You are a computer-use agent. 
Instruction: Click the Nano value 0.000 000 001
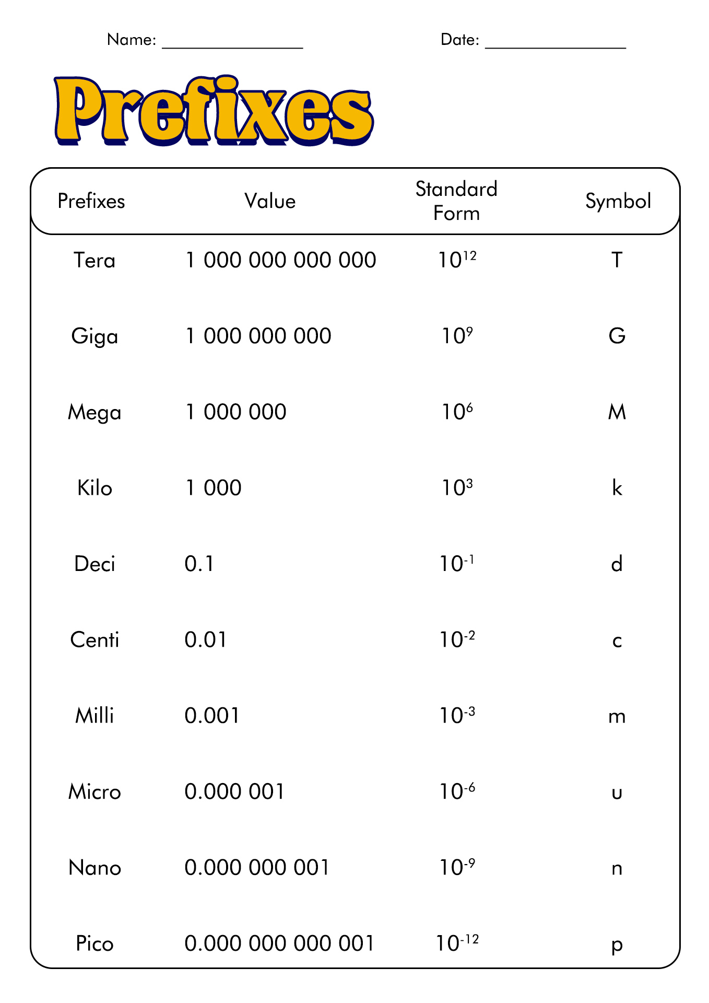coord(257,868)
